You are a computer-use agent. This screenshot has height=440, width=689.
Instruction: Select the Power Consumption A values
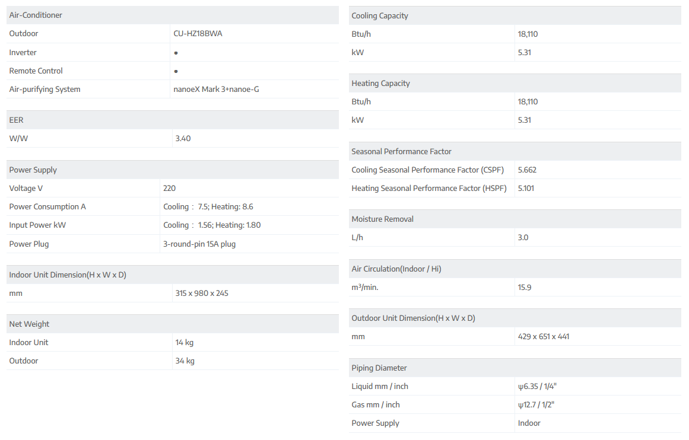208,207
